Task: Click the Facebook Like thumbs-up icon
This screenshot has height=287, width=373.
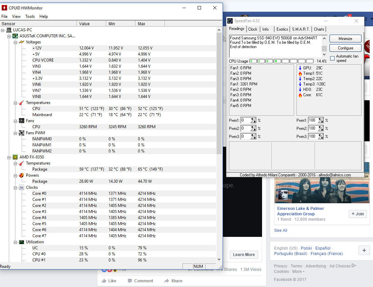Action: [x=104, y=281]
